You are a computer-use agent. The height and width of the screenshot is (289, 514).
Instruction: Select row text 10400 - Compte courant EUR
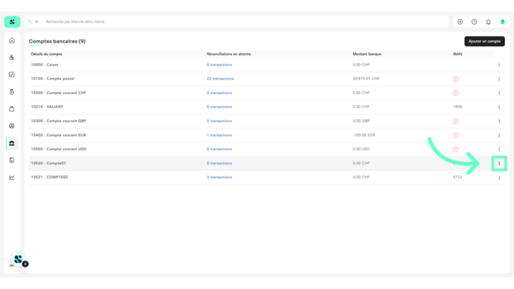[x=58, y=135]
